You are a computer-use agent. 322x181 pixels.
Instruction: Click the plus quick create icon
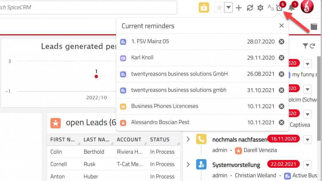click(239, 8)
